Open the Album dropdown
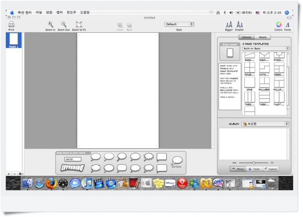303x217 pixels. tap(265, 123)
